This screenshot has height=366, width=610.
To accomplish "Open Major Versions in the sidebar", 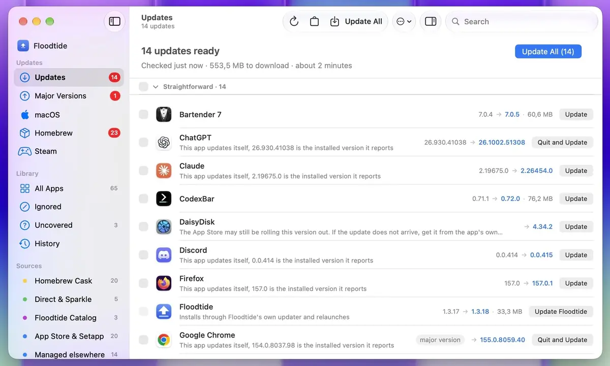I will click(x=69, y=96).
